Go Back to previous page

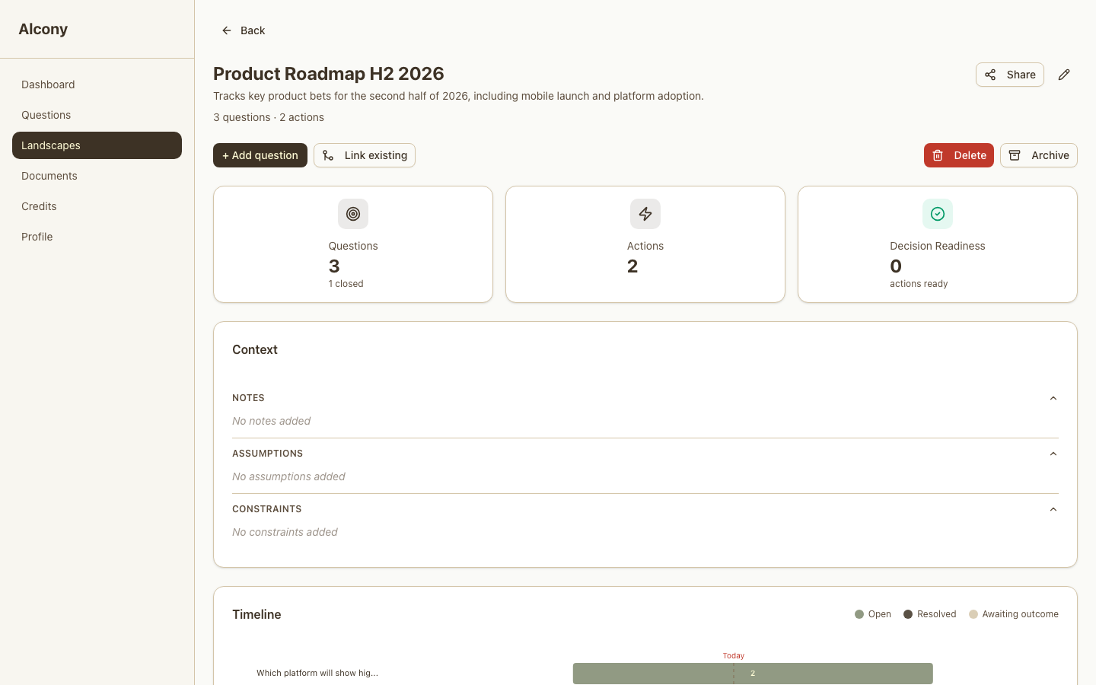click(244, 30)
